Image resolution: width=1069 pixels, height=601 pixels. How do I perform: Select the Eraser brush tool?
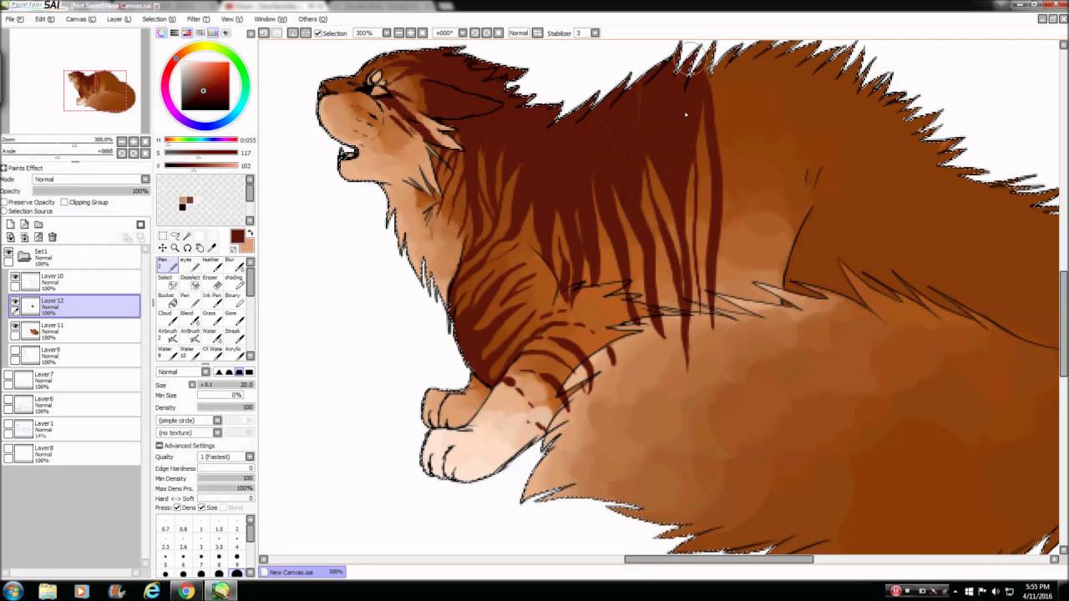pos(214,283)
